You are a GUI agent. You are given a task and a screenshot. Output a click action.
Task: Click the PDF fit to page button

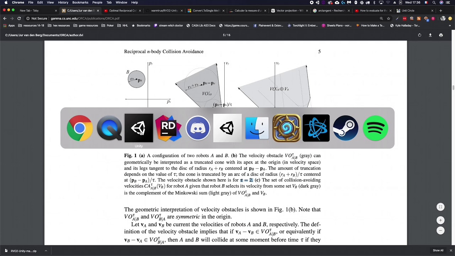coord(440,207)
